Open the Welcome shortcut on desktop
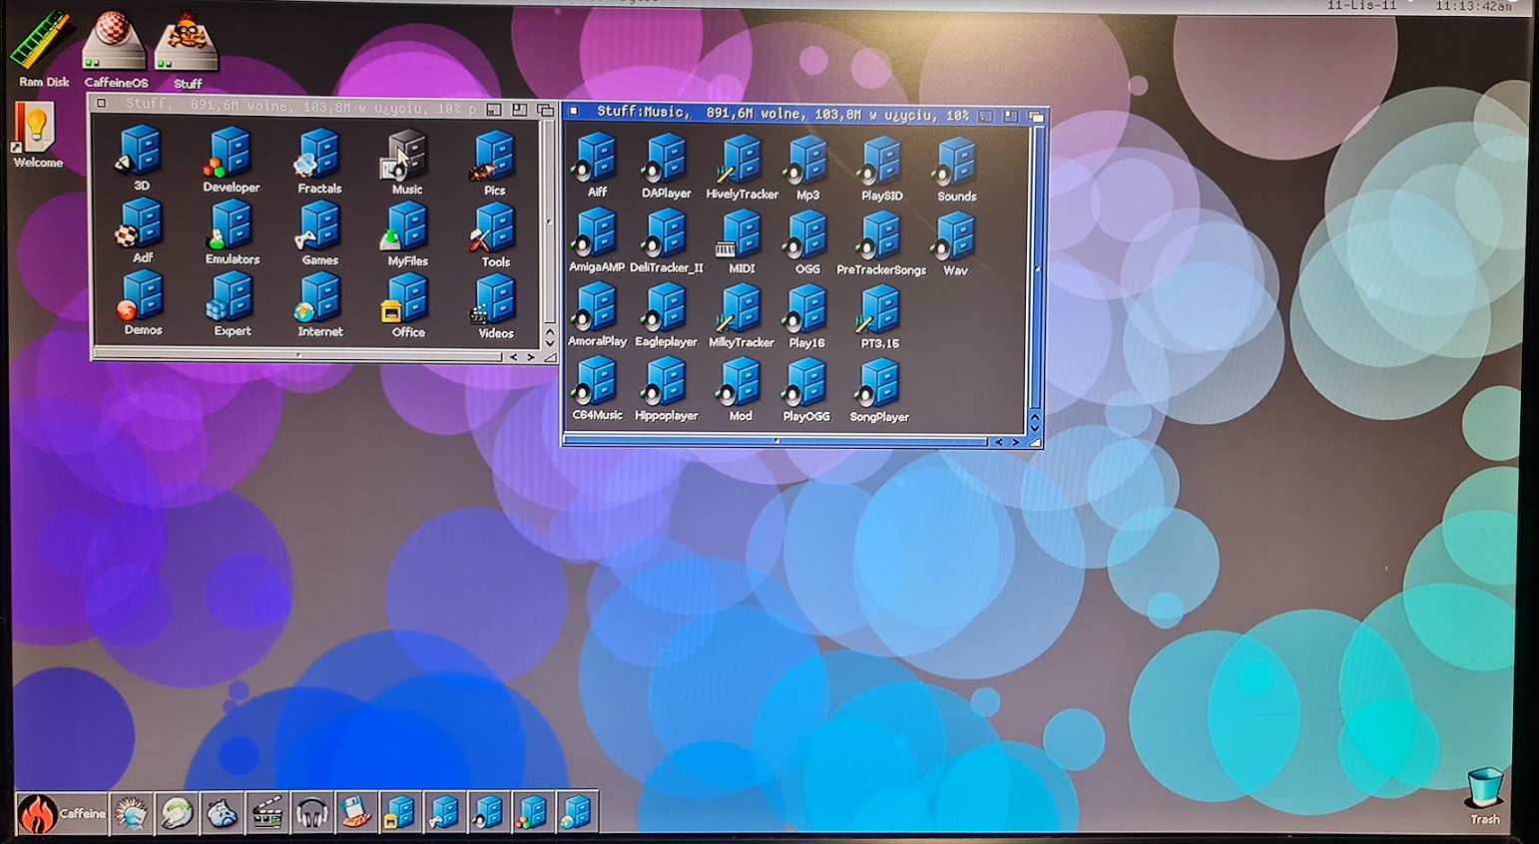The height and width of the screenshot is (844, 1539). [x=35, y=130]
